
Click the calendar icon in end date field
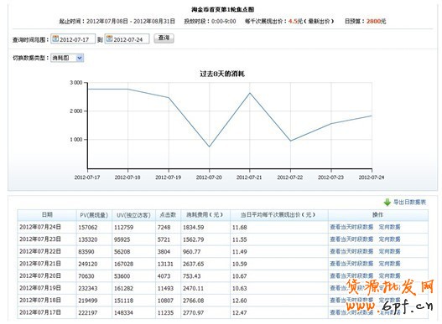[109, 39]
